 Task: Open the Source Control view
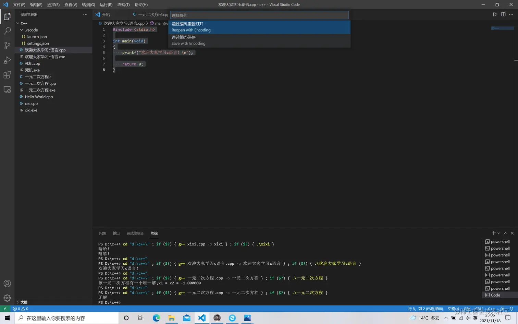pyautogui.click(x=7, y=46)
